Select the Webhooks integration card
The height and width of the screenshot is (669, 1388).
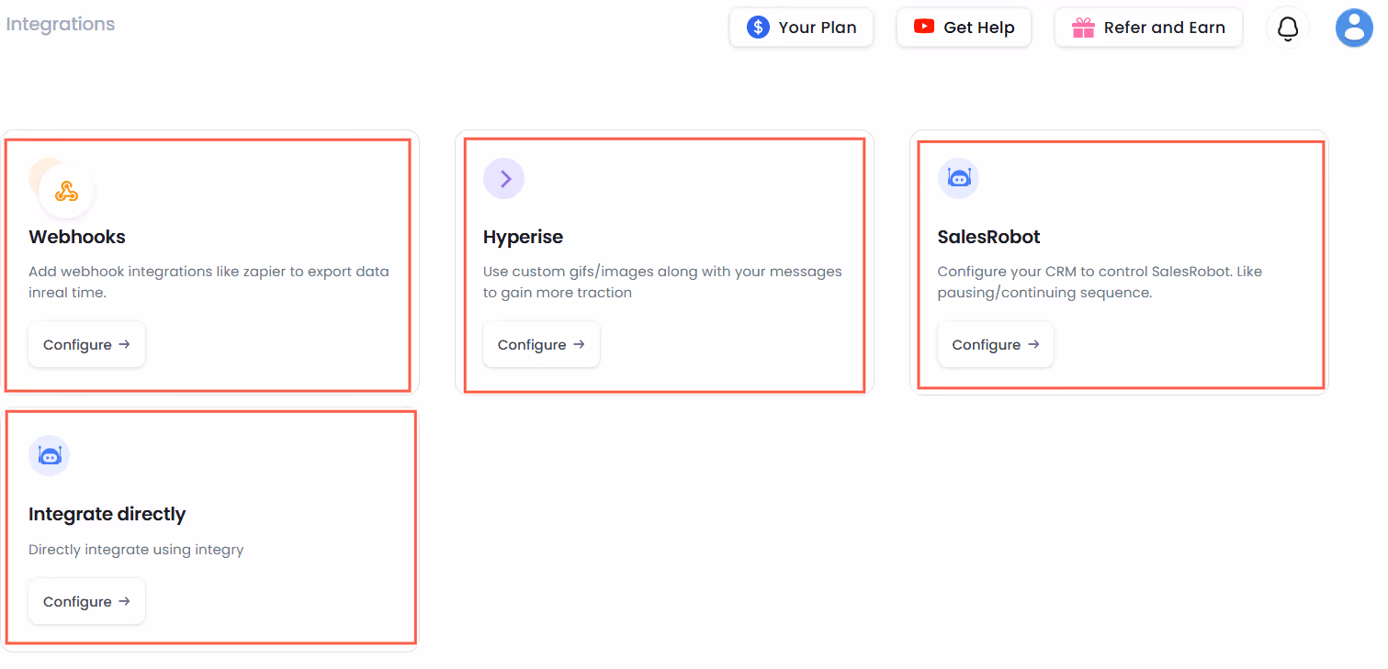tap(209, 264)
